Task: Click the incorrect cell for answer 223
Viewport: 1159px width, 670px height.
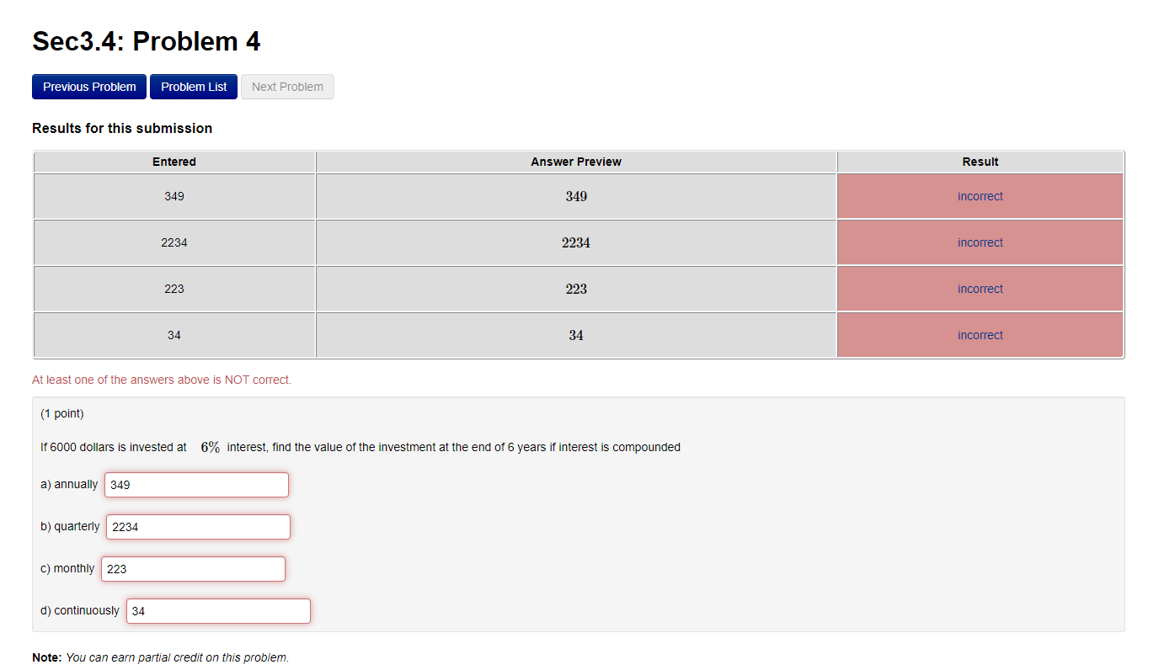Action: (980, 288)
